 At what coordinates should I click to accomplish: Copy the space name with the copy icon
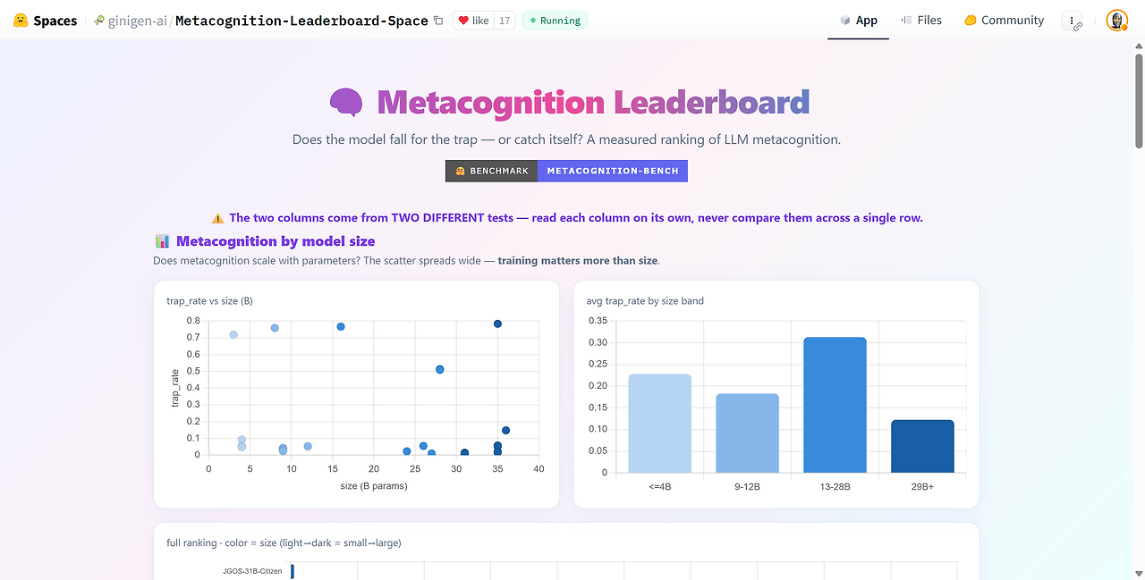coord(437,21)
